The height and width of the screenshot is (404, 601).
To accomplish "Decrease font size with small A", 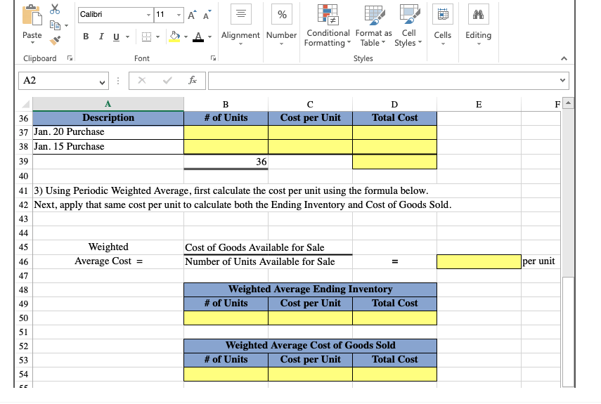I will pos(207,15).
